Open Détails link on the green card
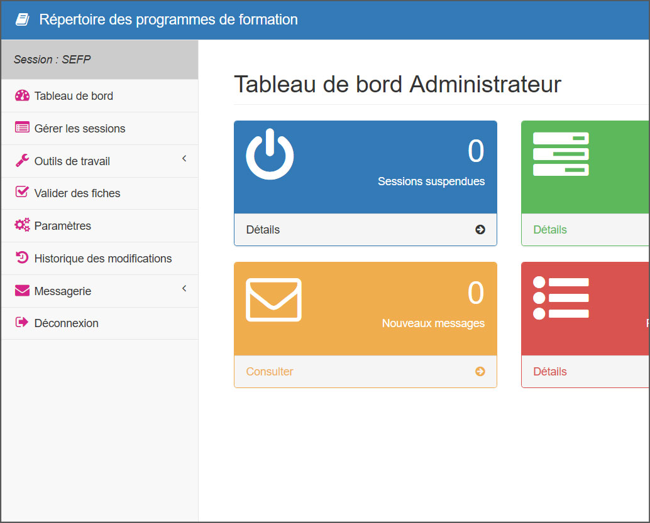650x523 pixels. [549, 230]
